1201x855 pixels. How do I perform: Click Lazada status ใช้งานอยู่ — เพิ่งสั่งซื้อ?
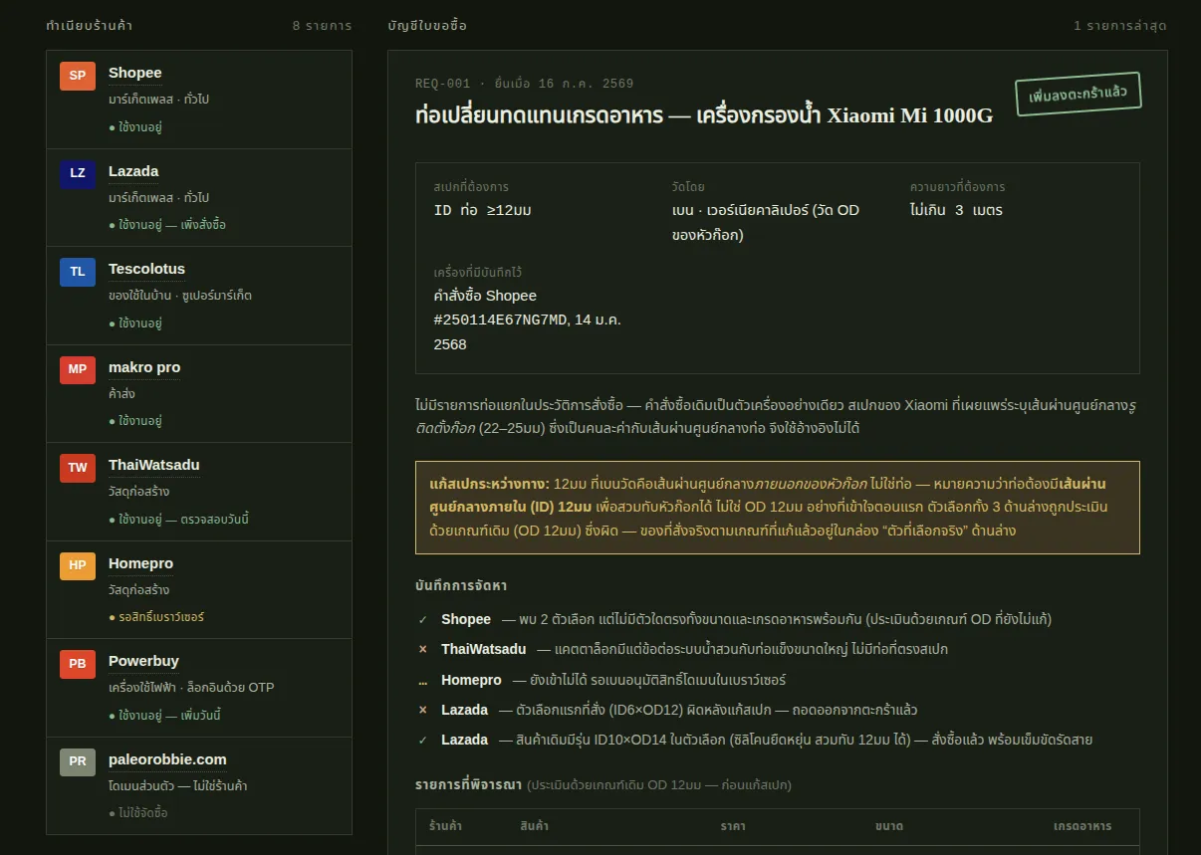point(167,225)
